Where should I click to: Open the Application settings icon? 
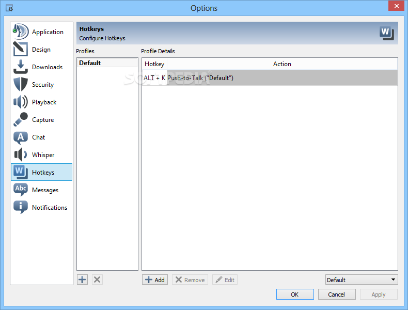click(21, 32)
